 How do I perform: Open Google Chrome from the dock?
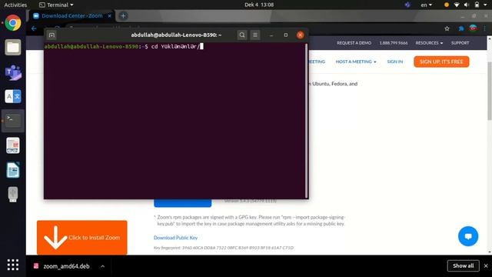pos(13,23)
